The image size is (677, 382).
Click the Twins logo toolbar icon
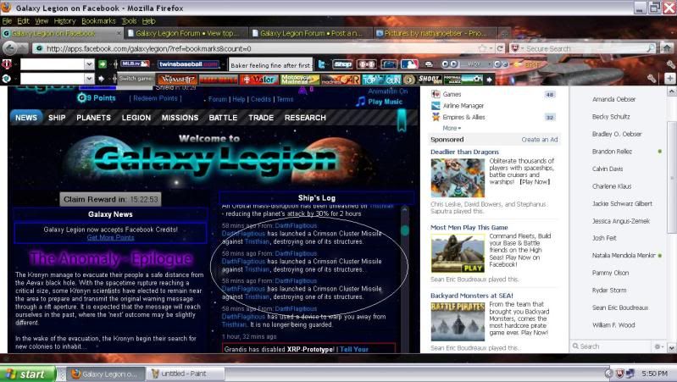7,64
